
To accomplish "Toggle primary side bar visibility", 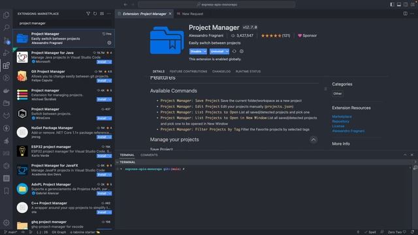I will (x=392, y=5).
